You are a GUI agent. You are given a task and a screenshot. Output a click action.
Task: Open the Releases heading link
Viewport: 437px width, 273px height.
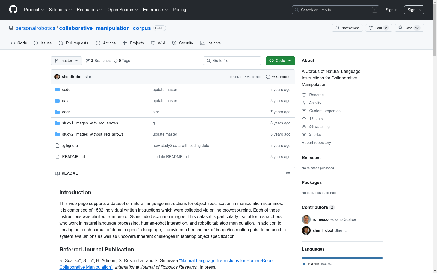(x=311, y=158)
